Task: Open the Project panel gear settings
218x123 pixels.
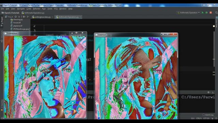Action: click(x=24, y=17)
